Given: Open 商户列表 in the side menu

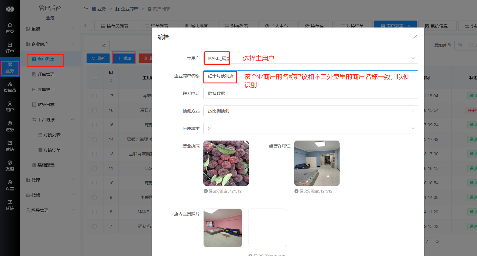Looking at the screenshot, I should pos(46,59).
